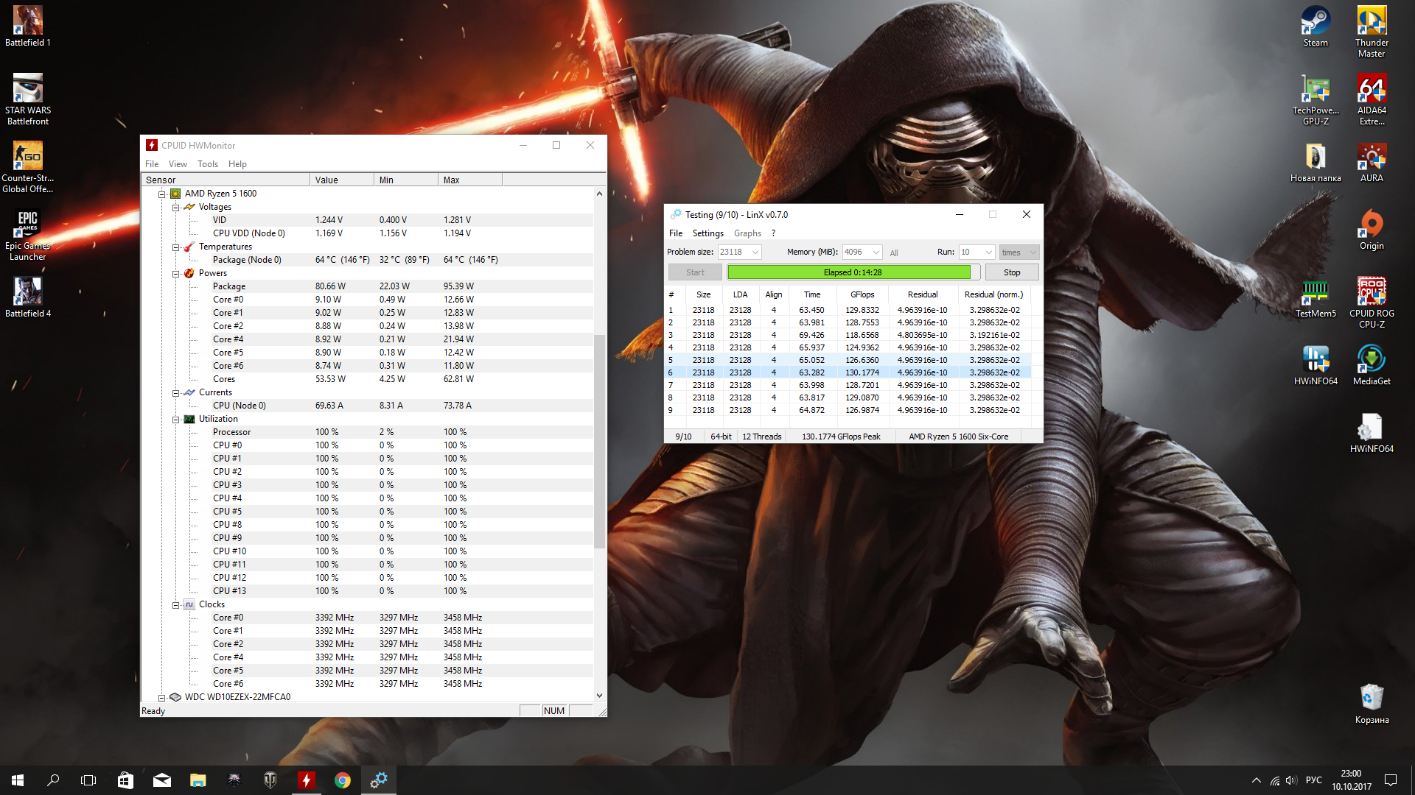Open Settings menu in LinX

coord(707,233)
